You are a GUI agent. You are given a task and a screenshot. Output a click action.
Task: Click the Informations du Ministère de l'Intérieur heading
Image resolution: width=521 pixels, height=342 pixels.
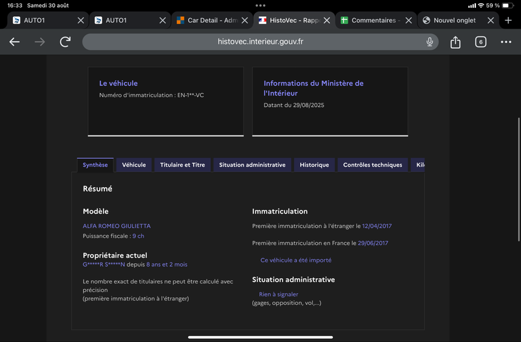coord(313,88)
